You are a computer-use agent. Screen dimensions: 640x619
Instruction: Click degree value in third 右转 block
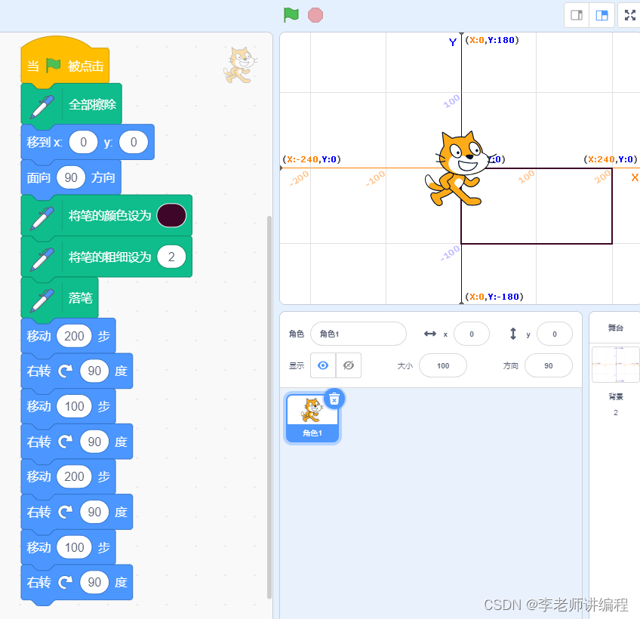[94, 512]
